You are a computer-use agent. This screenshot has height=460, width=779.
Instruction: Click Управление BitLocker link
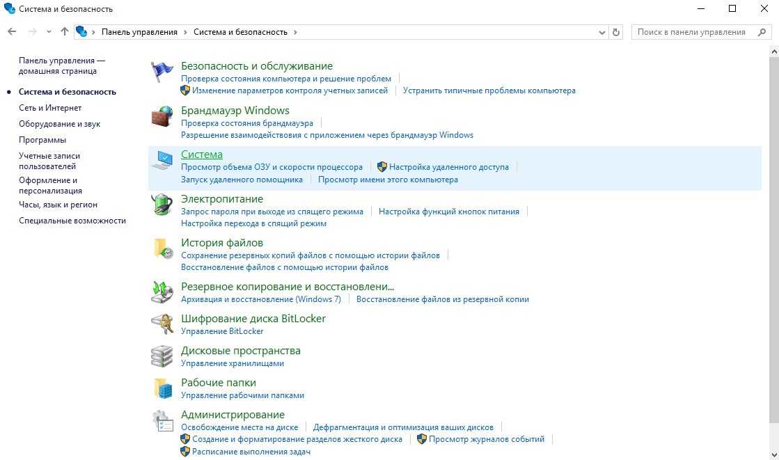coord(222,331)
